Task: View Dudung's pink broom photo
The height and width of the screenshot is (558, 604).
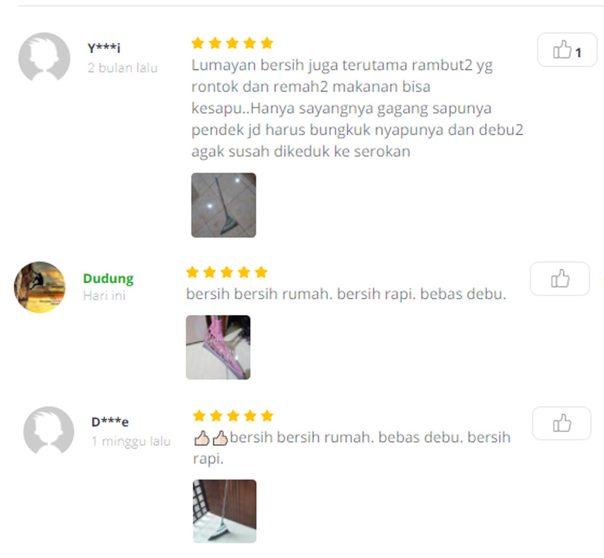Action: [x=218, y=347]
